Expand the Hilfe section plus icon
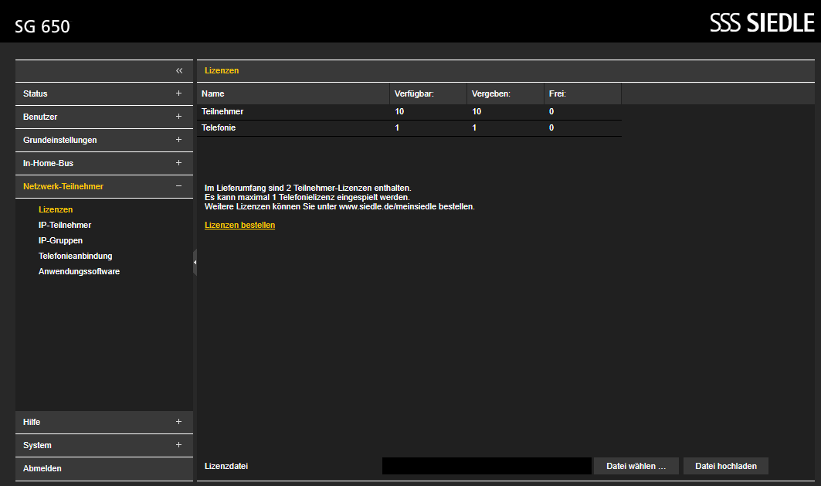Viewport: 821px width, 486px height. [x=178, y=422]
